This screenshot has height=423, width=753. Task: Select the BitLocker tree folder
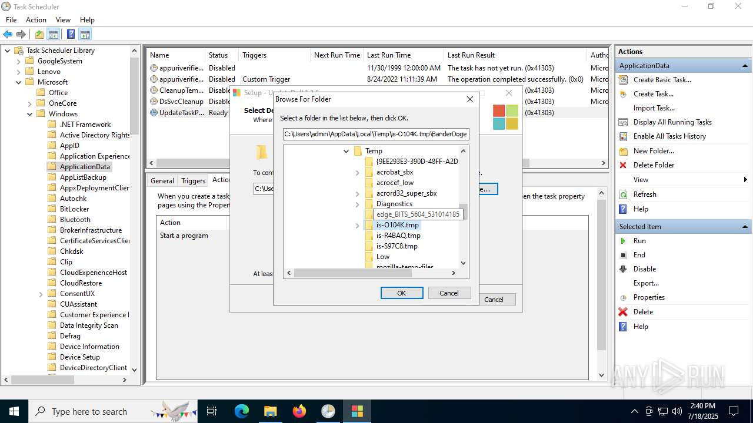click(x=74, y=209)
